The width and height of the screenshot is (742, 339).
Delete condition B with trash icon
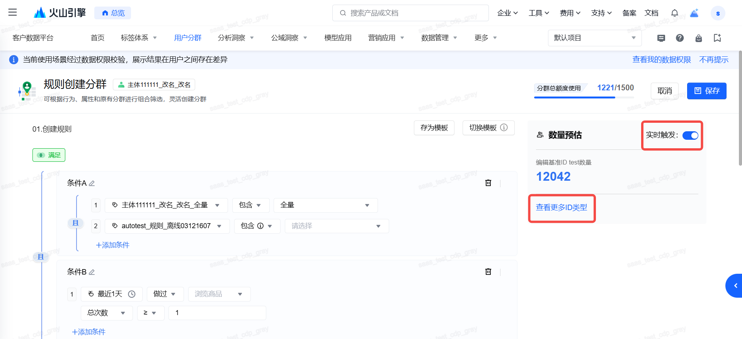click(x=488, y=272)
